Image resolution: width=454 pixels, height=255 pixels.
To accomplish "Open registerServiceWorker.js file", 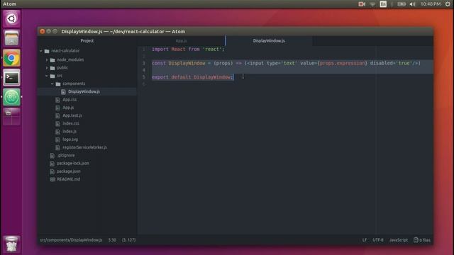I will (84, 147).
